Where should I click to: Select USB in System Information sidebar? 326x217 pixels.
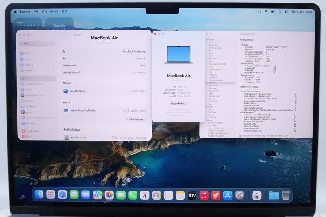[211, 67]
